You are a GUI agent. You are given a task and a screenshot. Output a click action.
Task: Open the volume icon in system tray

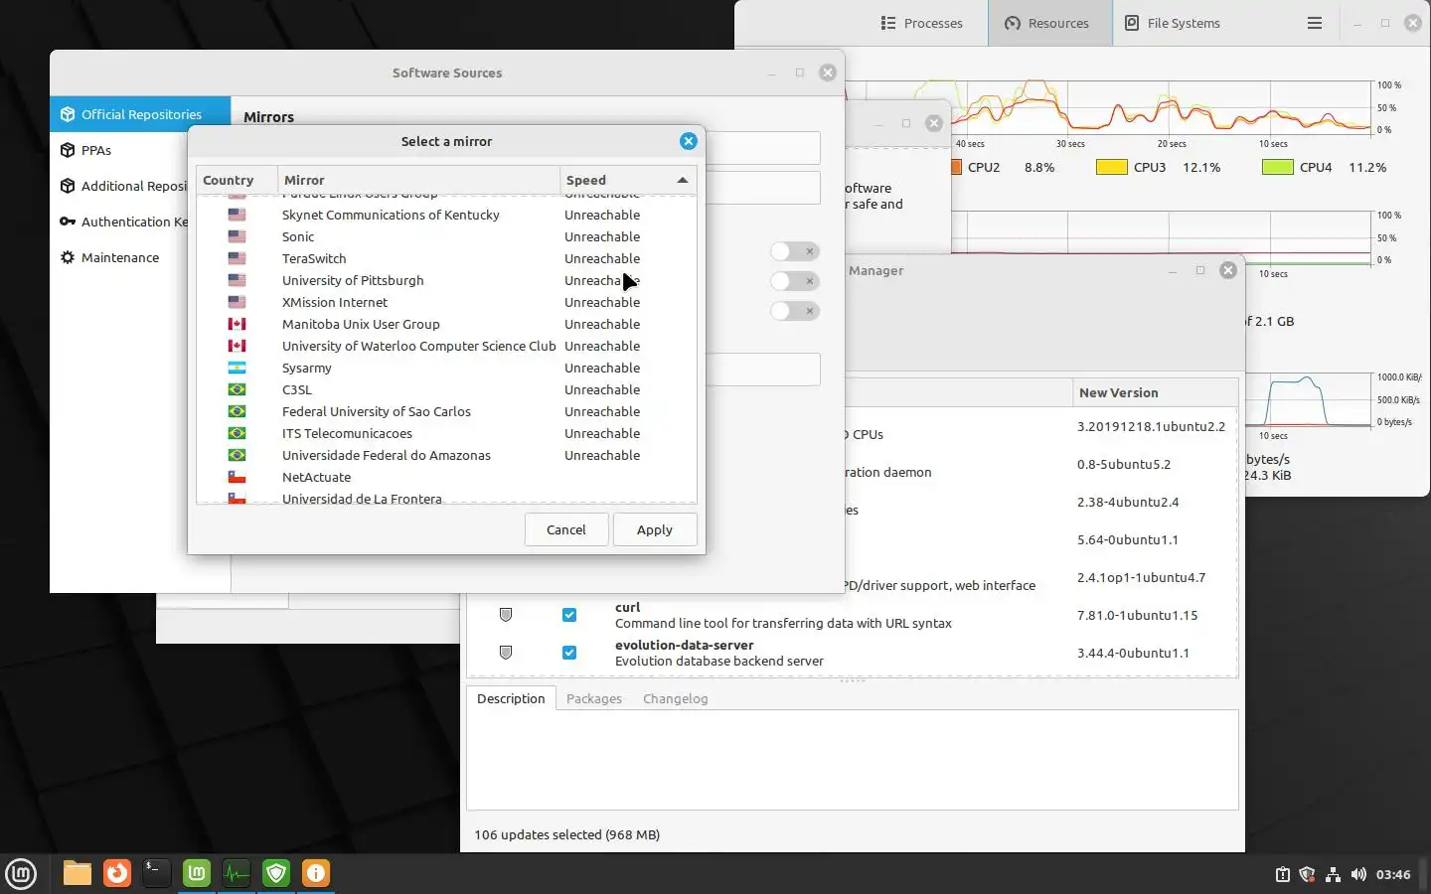tap(1358, 875)
